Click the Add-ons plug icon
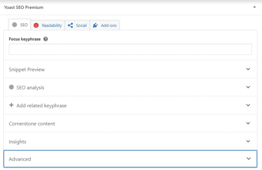The height and width of the screenshot is (170, 262). pyautogui.click(x=95, y=25)
